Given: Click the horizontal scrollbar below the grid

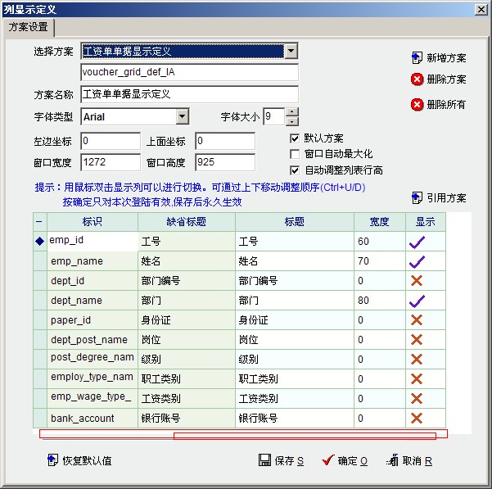Looking at the screenshot, I should coord(304,435).
